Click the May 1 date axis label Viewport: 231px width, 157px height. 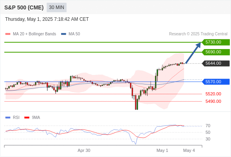[x=162, y=150]
